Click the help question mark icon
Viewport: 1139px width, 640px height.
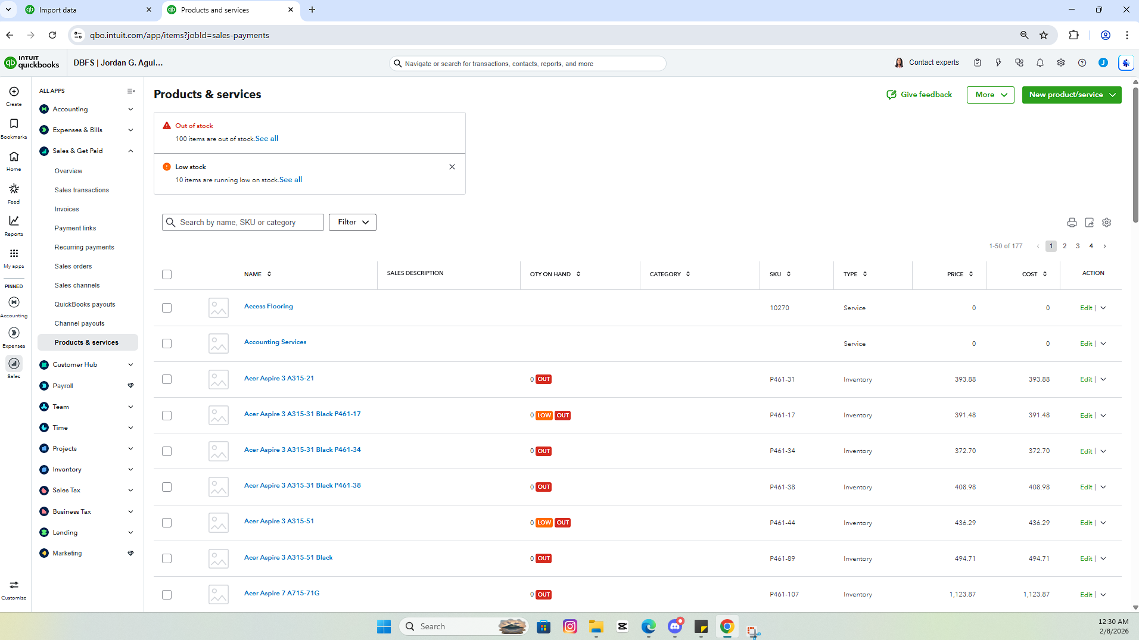click(1082, 63)
